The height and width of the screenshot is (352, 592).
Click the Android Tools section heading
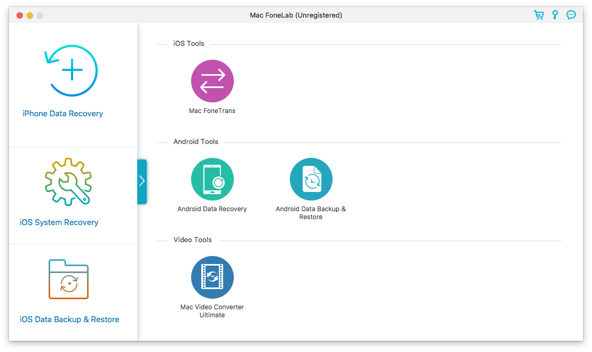tap(196, 141)
